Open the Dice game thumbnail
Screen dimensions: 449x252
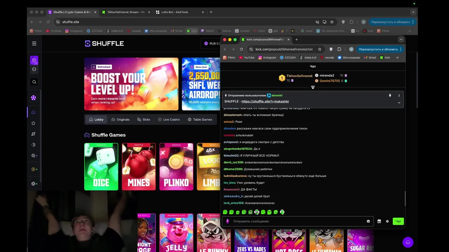[x=101, y=167]
